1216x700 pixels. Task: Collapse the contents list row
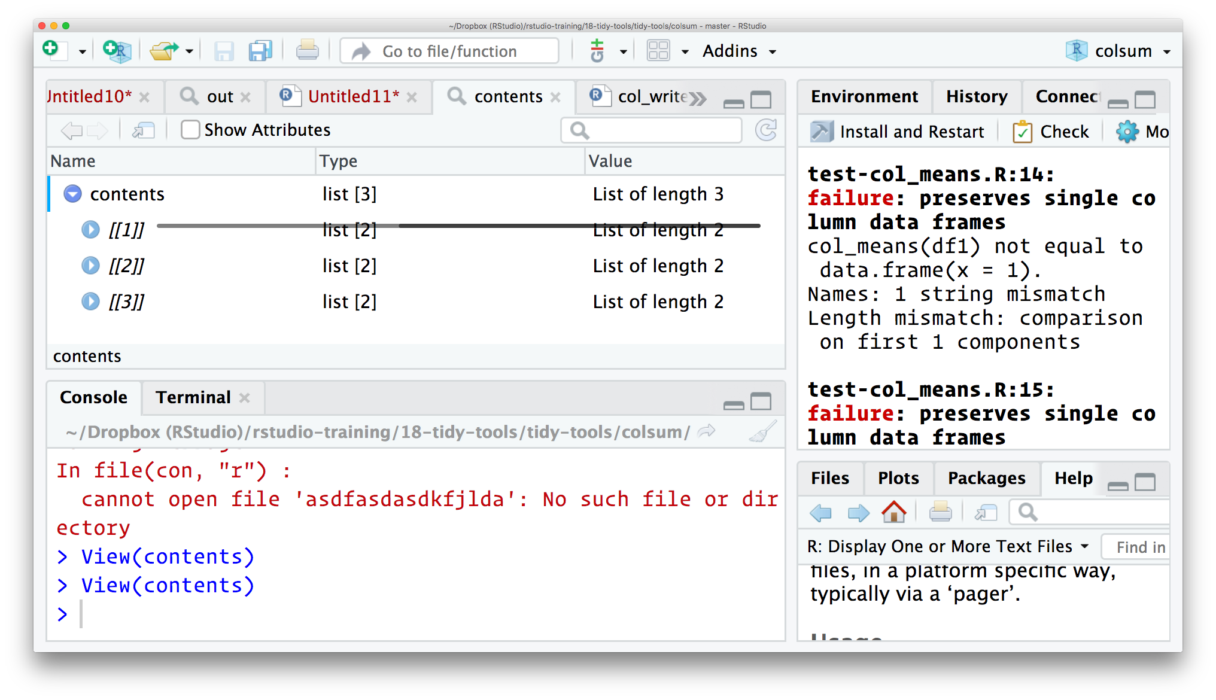coord(72,193)
